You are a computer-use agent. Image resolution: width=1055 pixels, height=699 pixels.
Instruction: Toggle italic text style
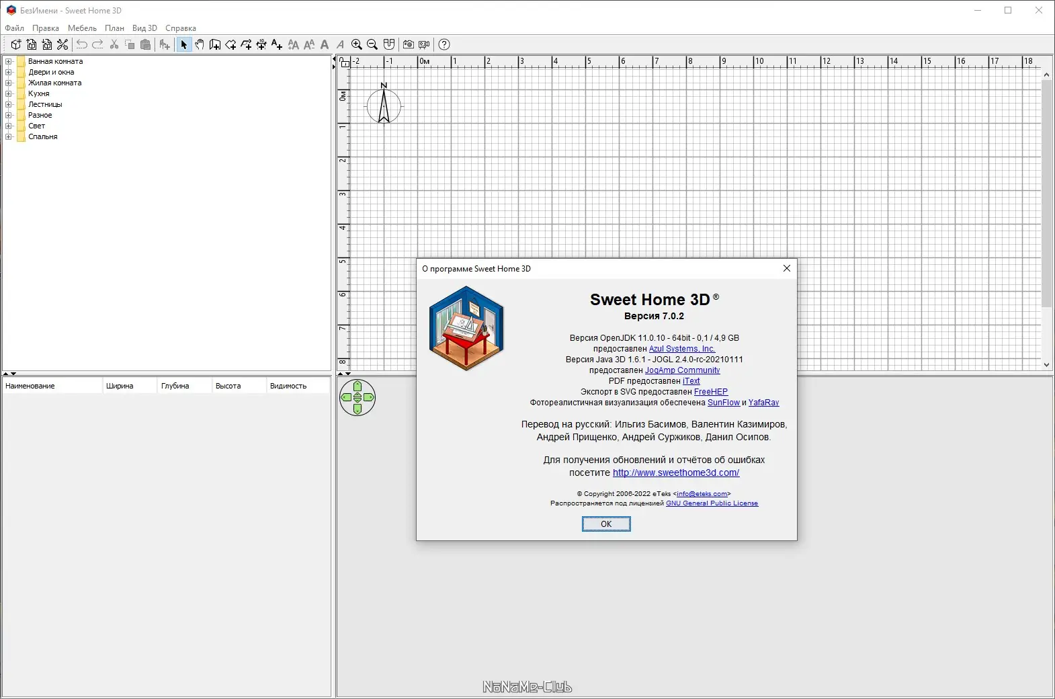(340, 44)
